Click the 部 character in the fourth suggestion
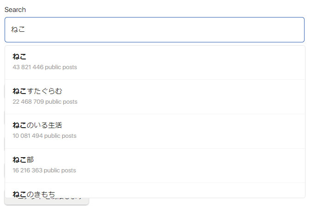Image resolution: width=335 pixels, height=206 pixels. click(x=30, y=160)
